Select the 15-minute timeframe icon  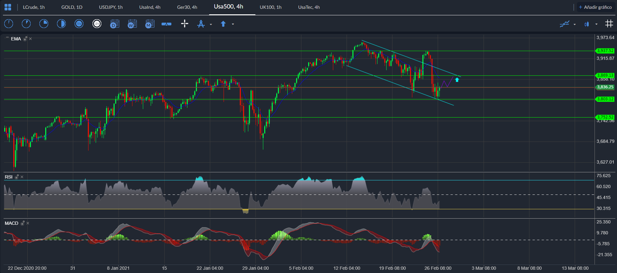click(44, 24)
